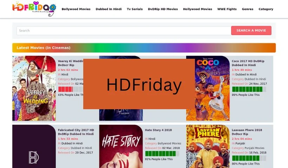Open Laavaan Phere poster thumbnail

click(x=208, y=146)
